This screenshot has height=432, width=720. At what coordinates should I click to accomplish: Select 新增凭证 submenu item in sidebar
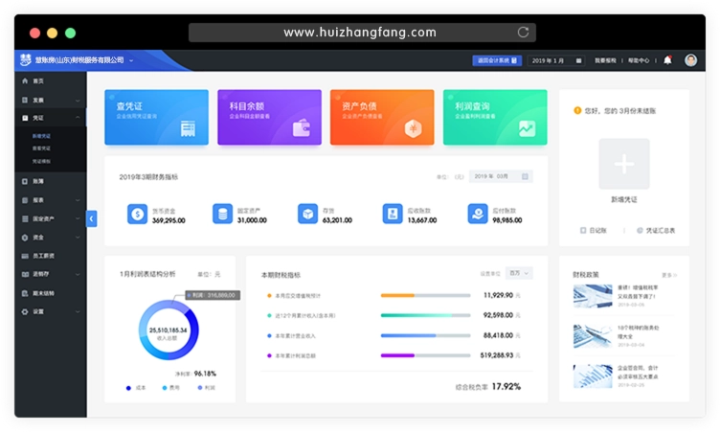[x=41, y=136]
